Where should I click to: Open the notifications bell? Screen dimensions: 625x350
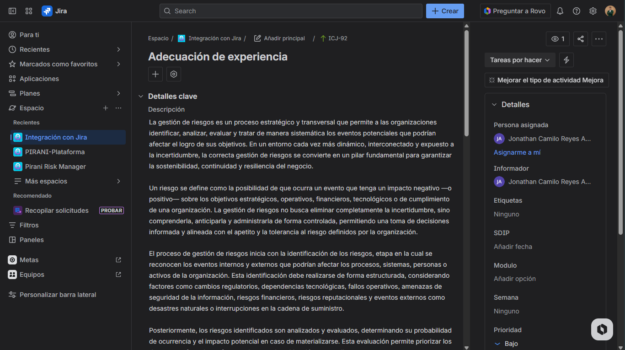coord(560,11)
